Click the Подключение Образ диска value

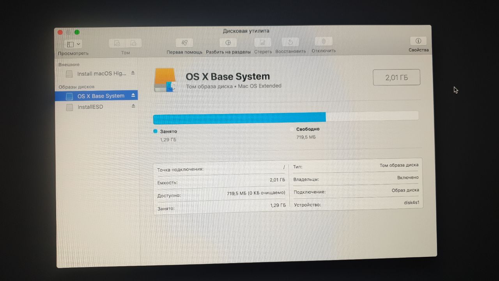(x=405, y=190)
